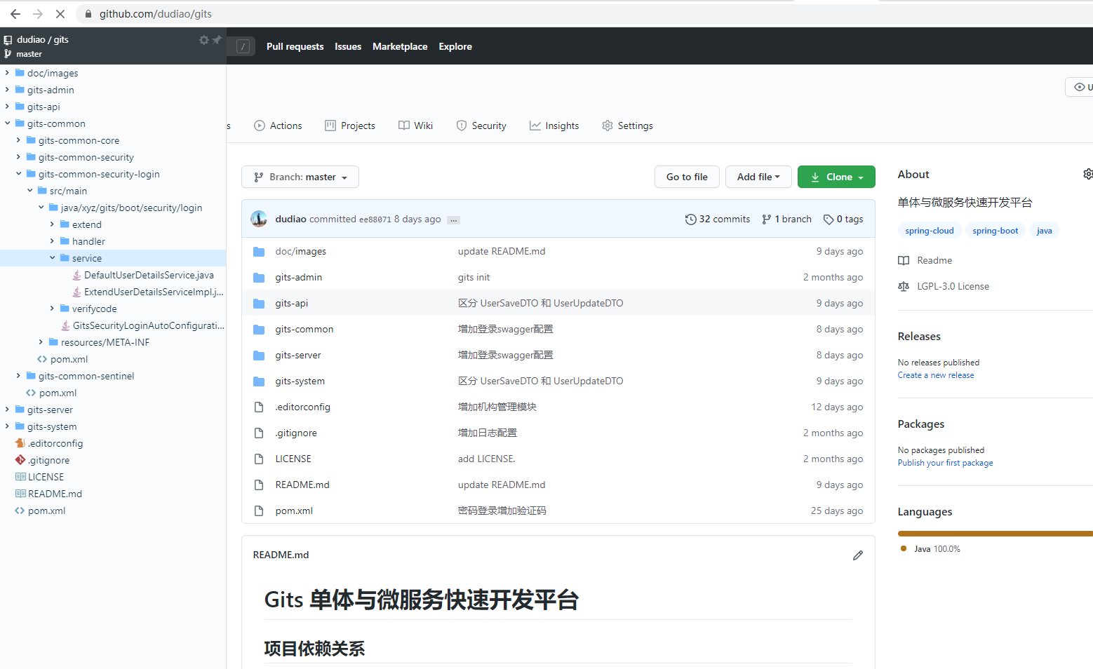Click Marketplace in header
1093x669 pixels.
click(400, 46)
